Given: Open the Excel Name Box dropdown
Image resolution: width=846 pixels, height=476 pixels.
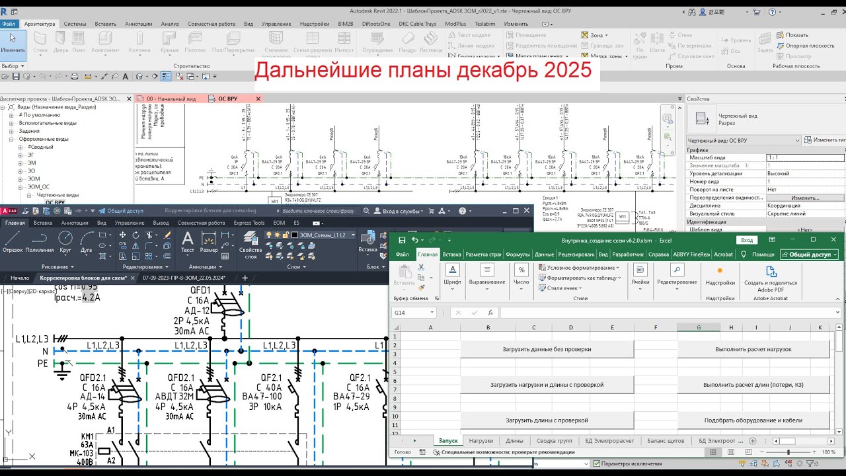Looking at the screenshot, I should (432, 313).
